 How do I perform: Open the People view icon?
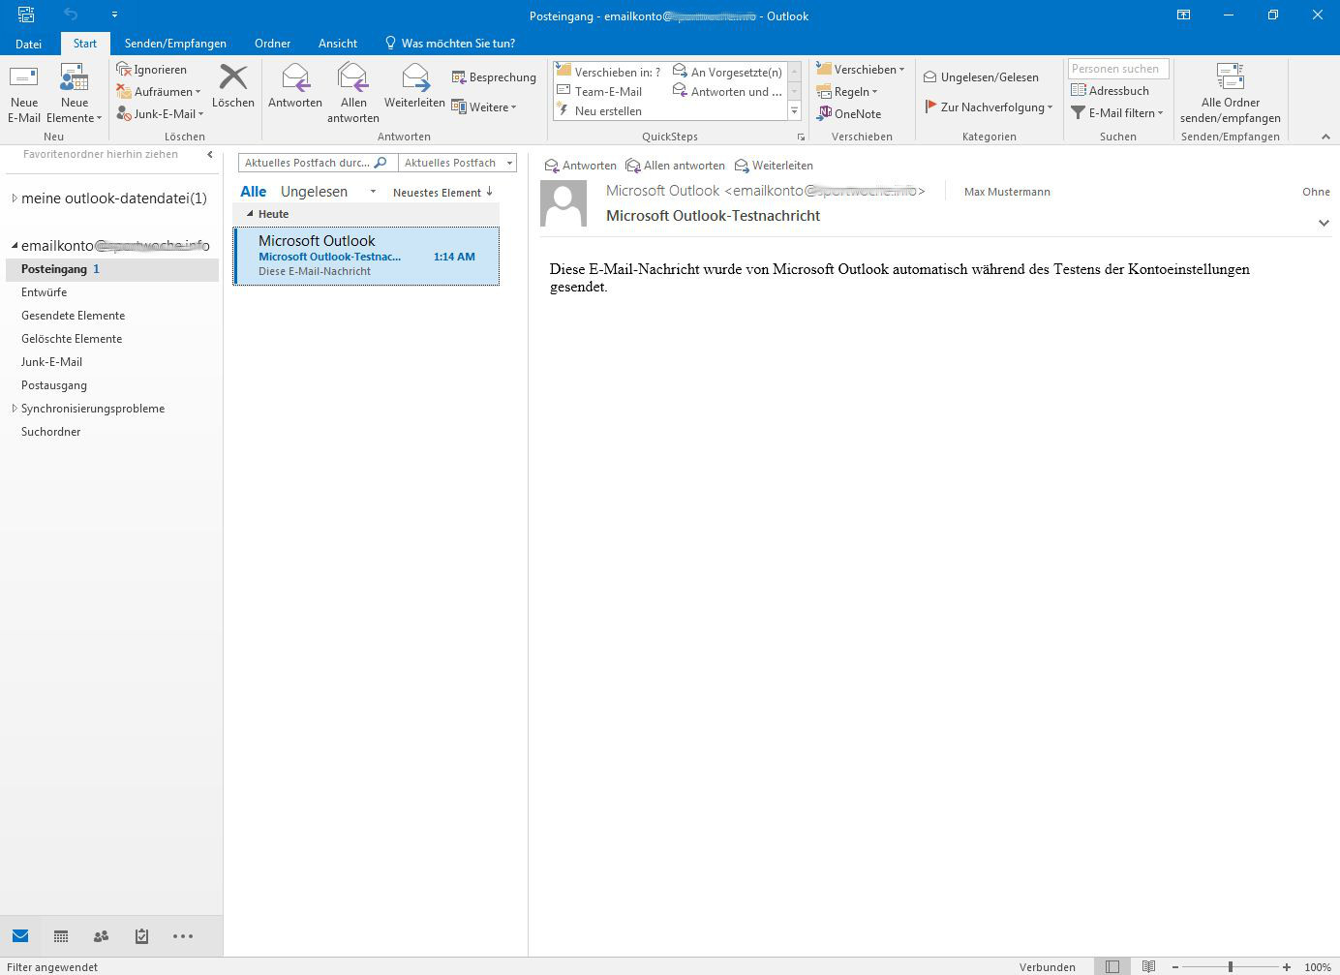(101, 936)
